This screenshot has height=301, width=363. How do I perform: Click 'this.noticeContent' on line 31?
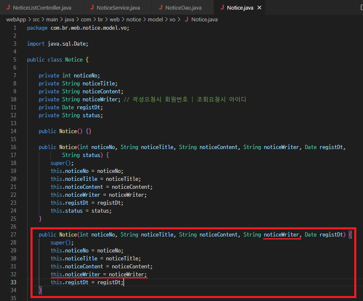(x=77, y=266)
